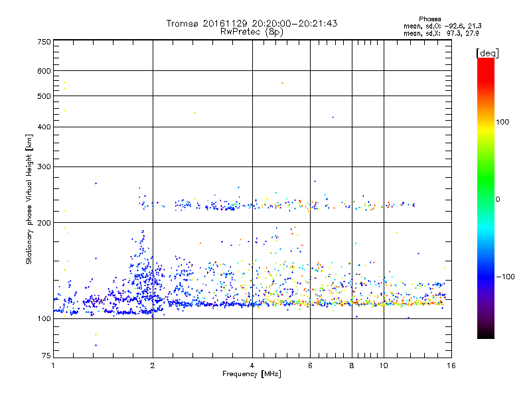Click the purple point near 265 km at low frequency

(x=96, y=184)
